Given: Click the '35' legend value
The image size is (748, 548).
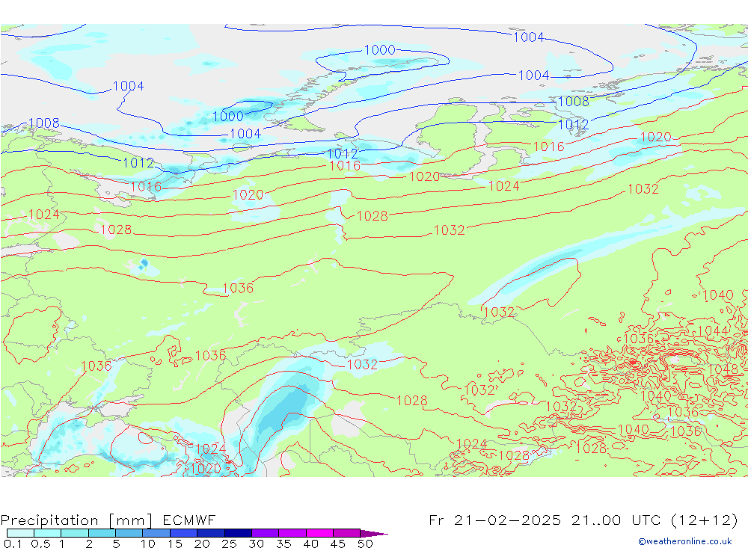Looking at the screenshot, I should point(283,544).
